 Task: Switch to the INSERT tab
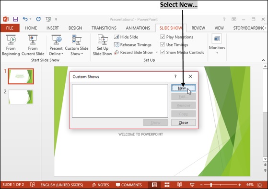(52, 28)
